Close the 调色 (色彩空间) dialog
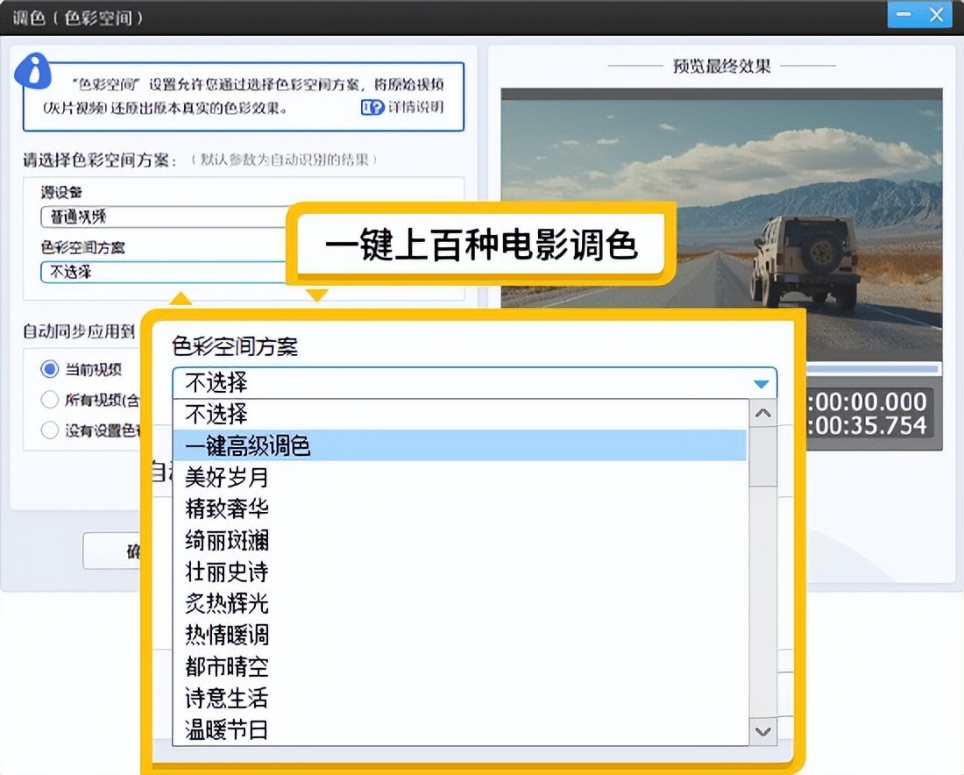Screen dimensions: 964x775 pos(938,15)
